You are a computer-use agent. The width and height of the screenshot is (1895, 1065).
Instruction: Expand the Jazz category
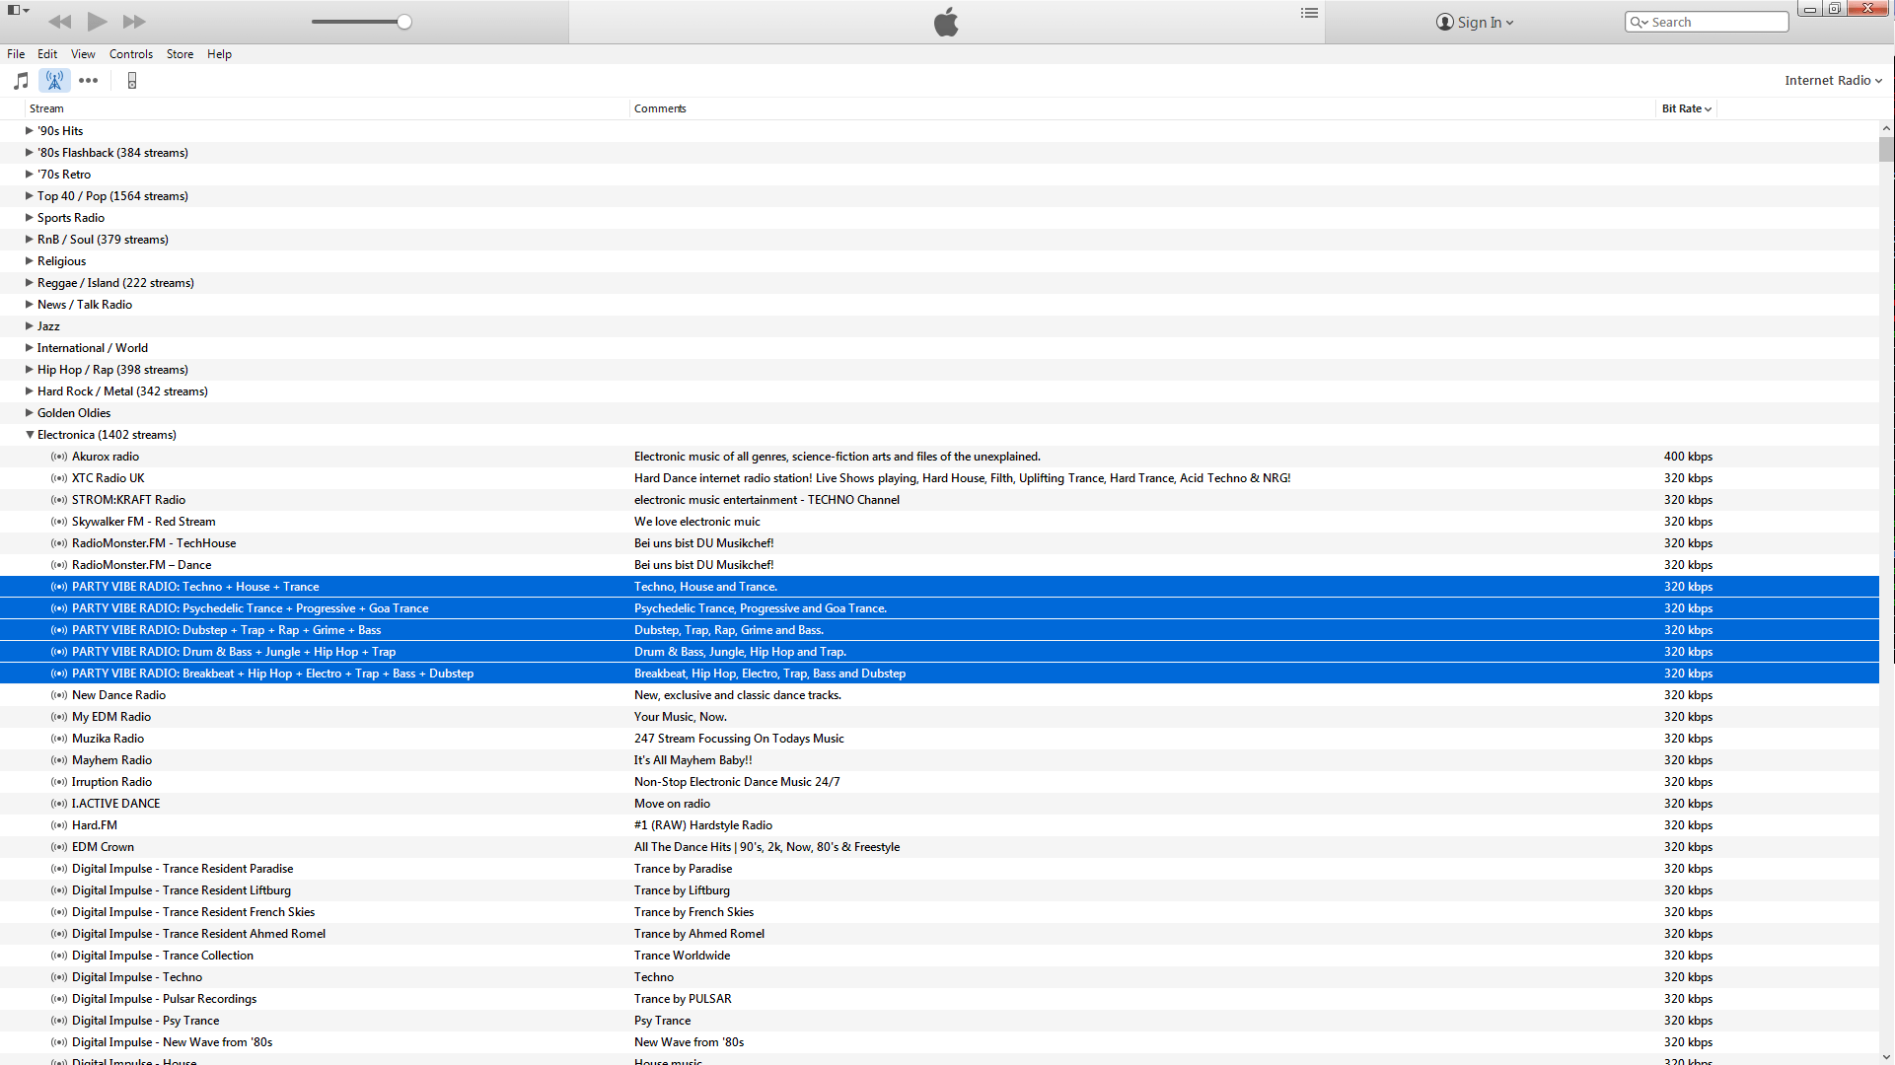coord(29,325)
